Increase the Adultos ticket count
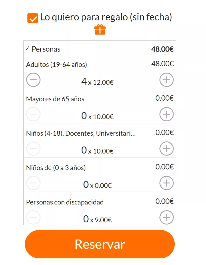The image size is (206, 265). 166,80
